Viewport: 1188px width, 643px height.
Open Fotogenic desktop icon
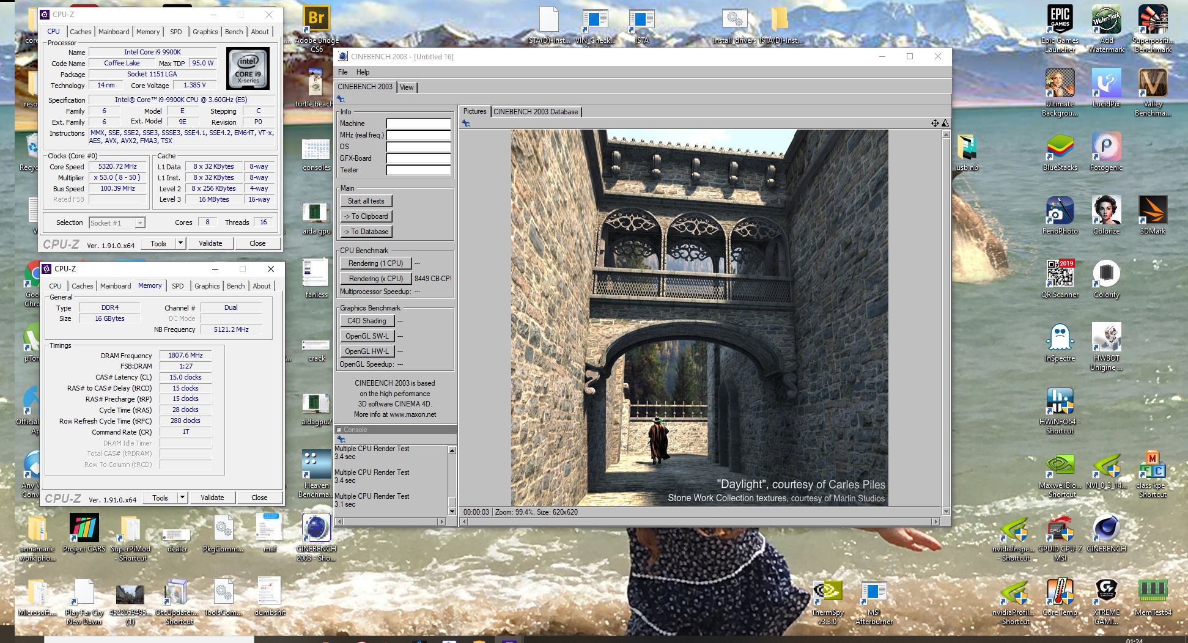[1106, 152]
